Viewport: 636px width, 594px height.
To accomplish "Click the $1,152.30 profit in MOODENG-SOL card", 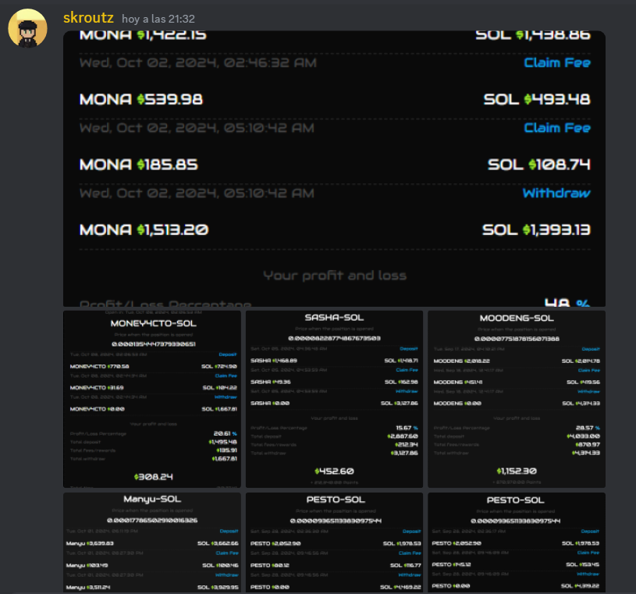I will coord(517,471).
